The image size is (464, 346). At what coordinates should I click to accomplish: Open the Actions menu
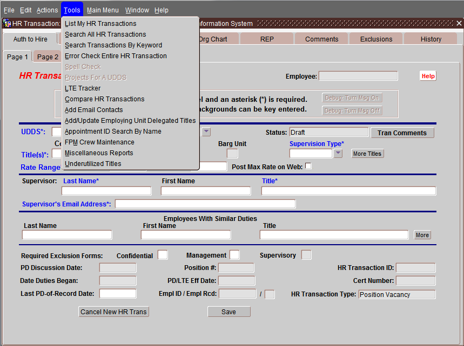[x=48, y=10]
